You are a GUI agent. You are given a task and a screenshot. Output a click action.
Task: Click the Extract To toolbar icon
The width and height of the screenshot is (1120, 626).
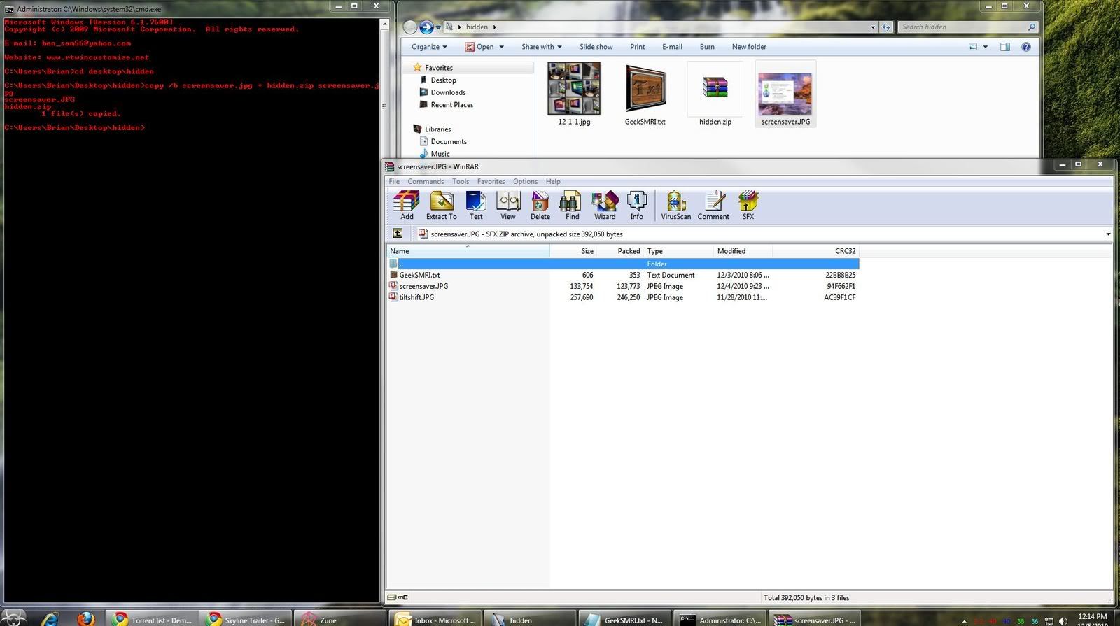[442, 206]
